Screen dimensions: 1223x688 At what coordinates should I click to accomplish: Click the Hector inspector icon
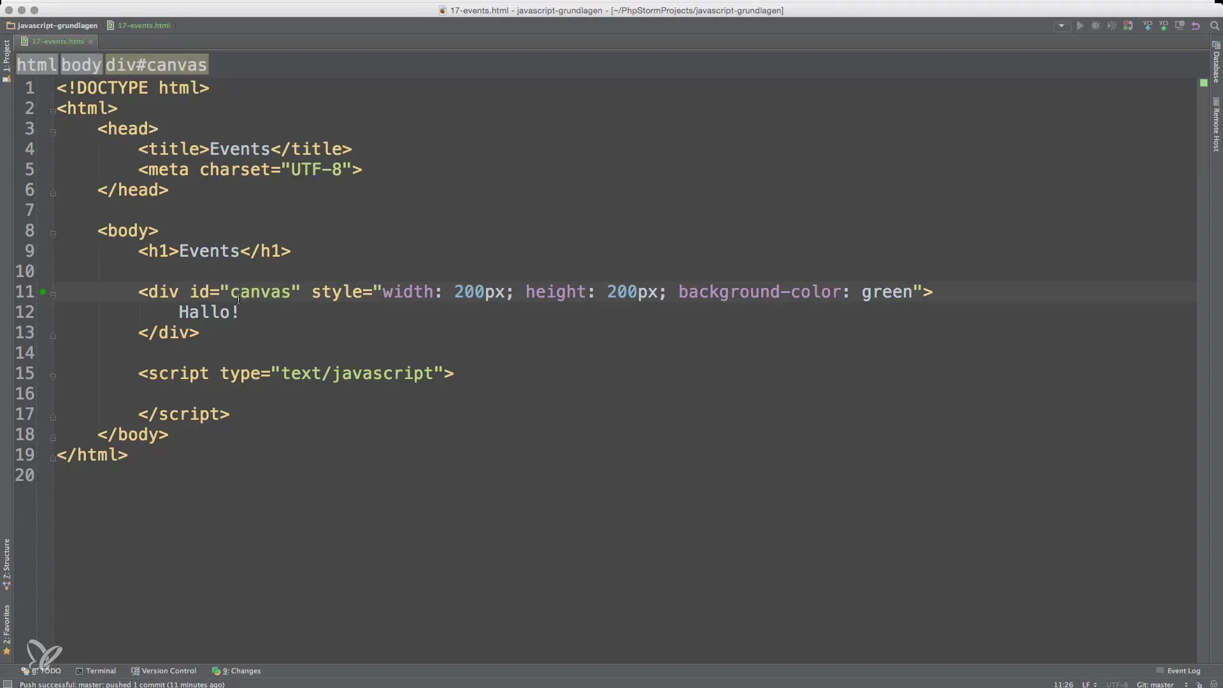1213,684
